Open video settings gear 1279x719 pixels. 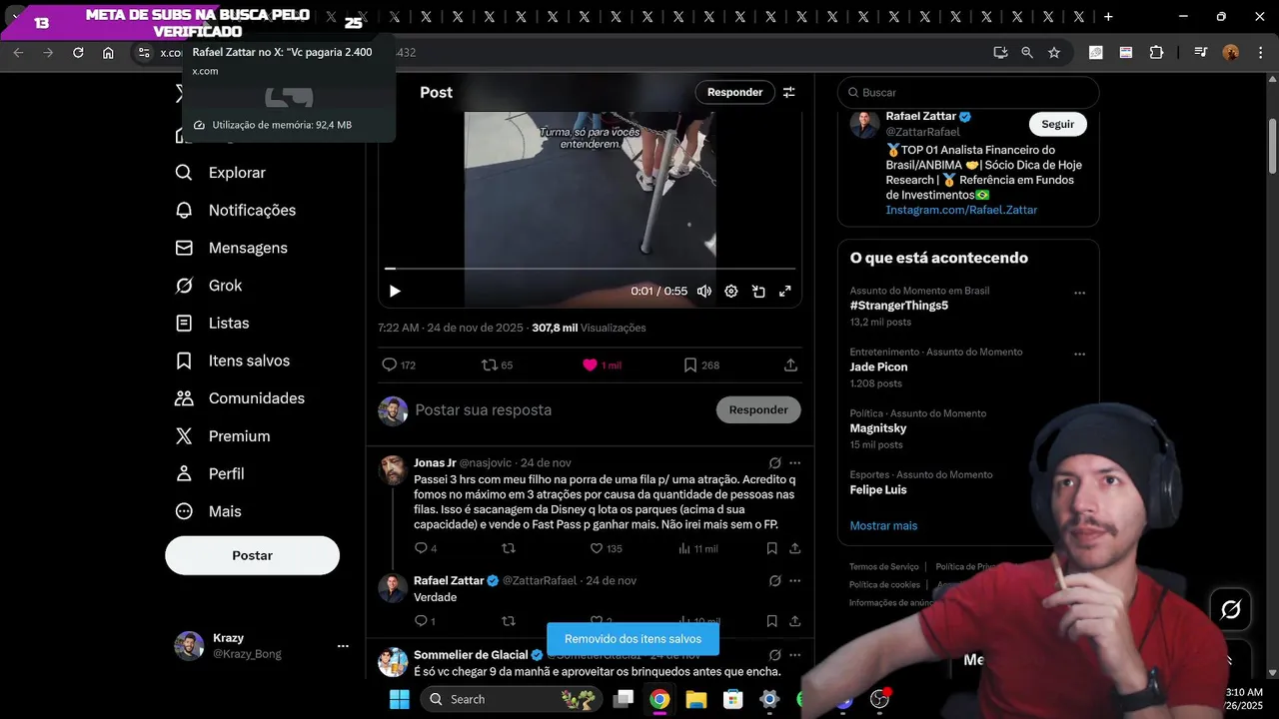tap(731, 291)
